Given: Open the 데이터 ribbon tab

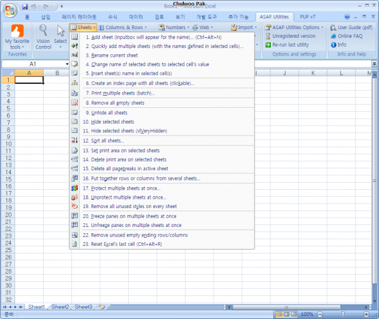Looking at the screenshot, I should (x=136, y=17).
